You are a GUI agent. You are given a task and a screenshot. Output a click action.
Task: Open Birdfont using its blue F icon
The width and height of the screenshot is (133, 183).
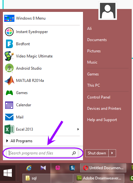click(x=9, y=44)
